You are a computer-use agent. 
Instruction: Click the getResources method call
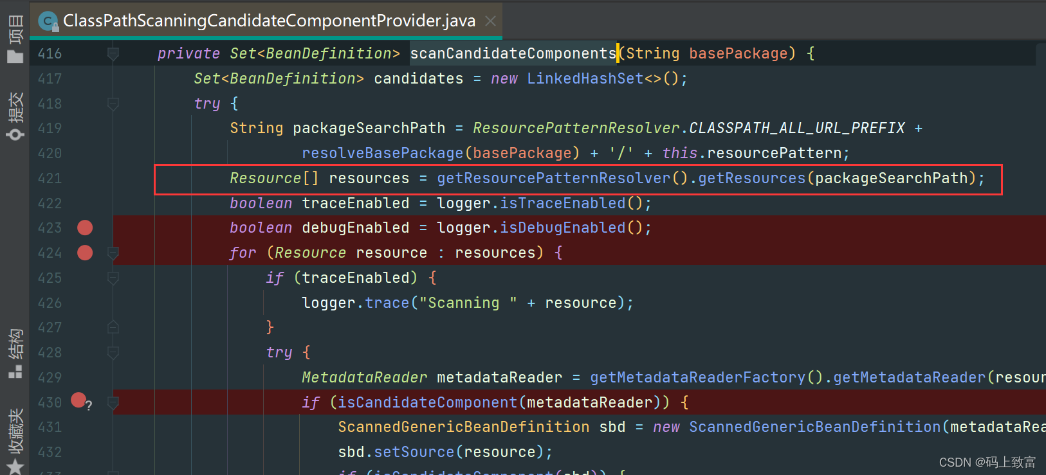pyautogui.click(x=752, y=178)
